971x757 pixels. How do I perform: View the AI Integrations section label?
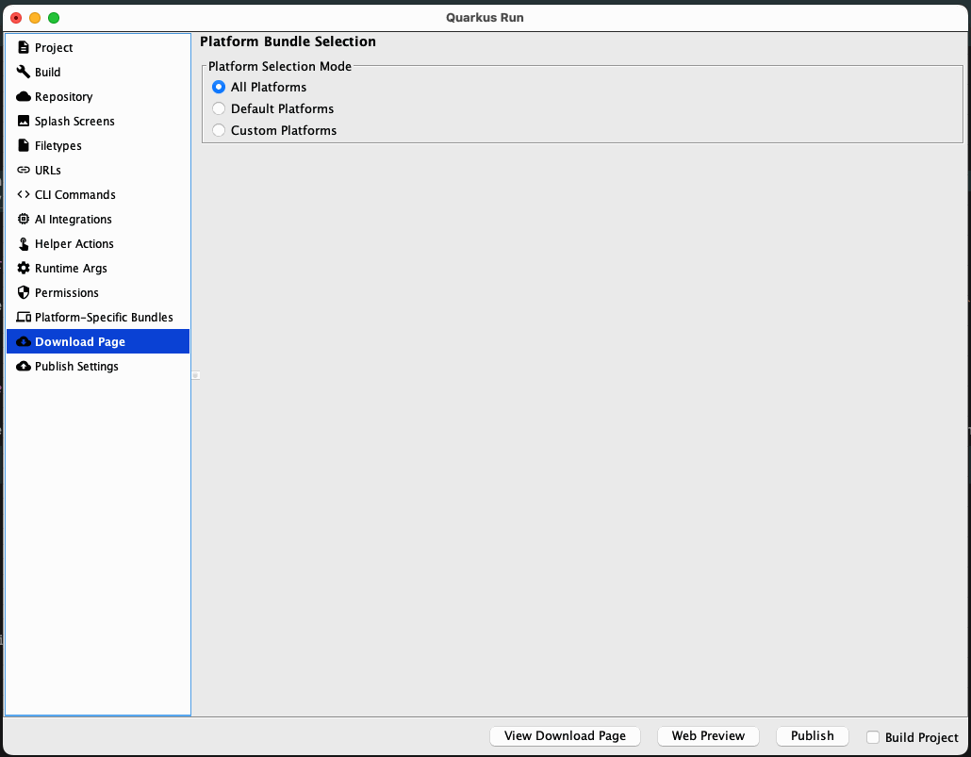pyautogui.click(x=74, y=220)
